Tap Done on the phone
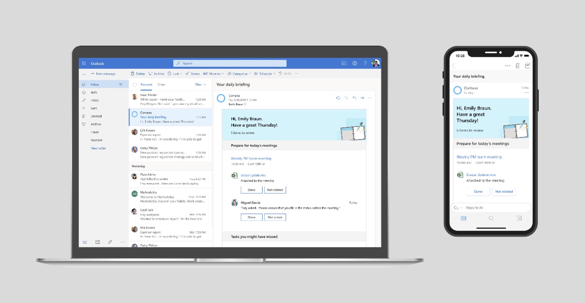585x303 pixels. [478, 191]
